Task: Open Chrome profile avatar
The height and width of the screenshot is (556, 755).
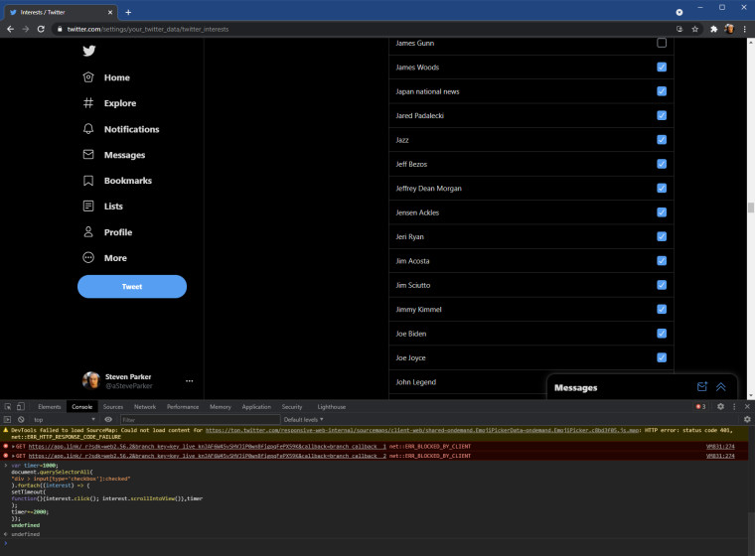Action: [x=729, y=29]
